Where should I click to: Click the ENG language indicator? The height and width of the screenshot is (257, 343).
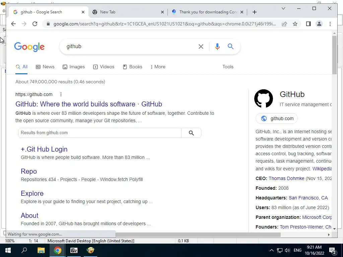pos(297,250)
